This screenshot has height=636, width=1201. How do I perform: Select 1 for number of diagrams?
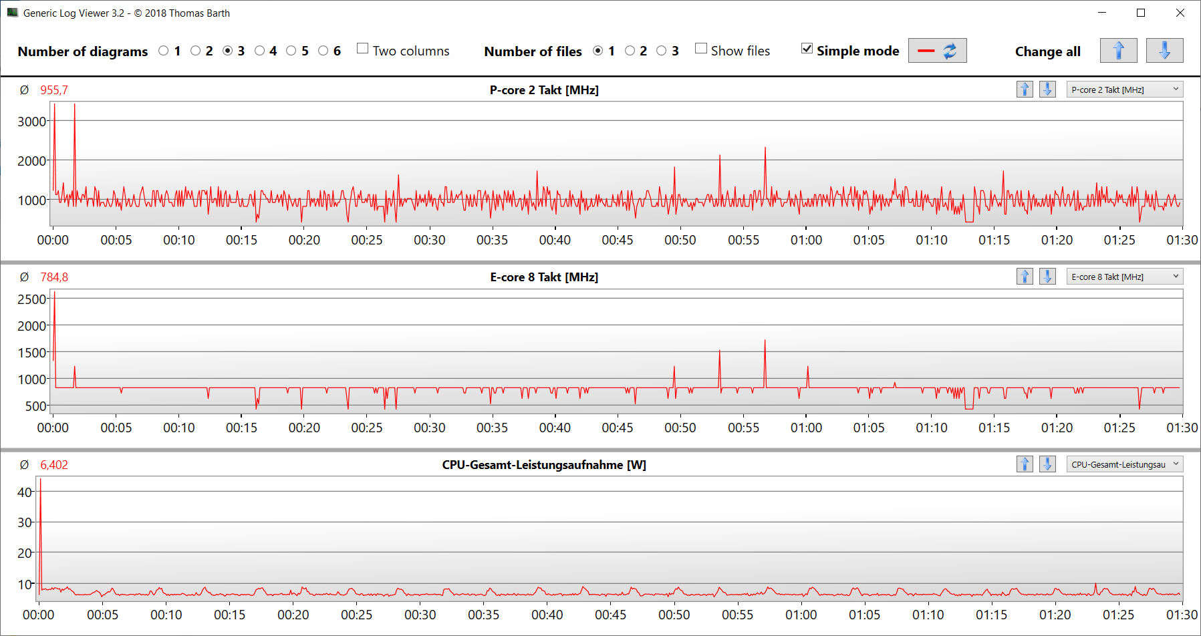[x=164, y=51]
